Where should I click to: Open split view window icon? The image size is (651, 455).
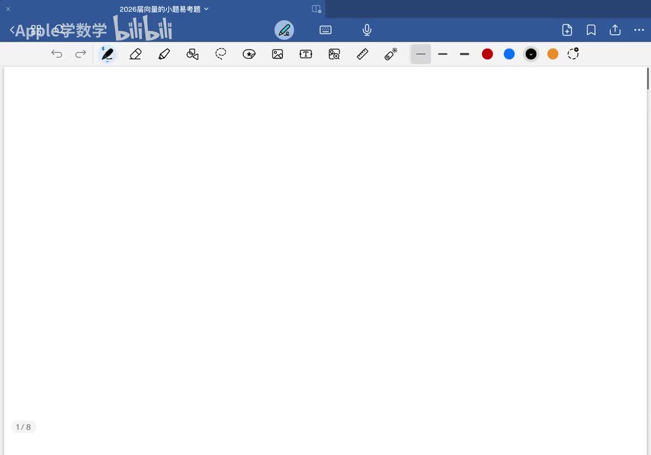click(x=317, y=9)
